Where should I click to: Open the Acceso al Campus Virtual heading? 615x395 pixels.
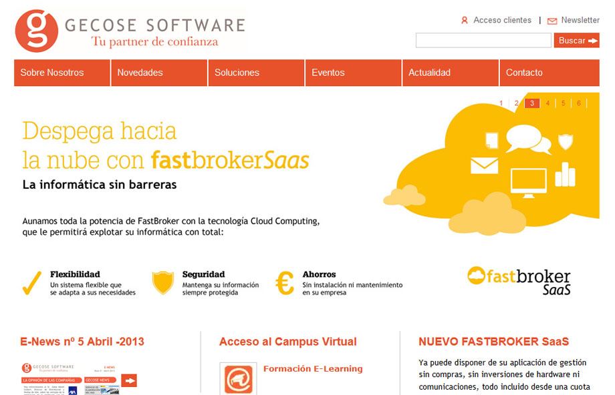pyautogui.click(x=288, y=342)
